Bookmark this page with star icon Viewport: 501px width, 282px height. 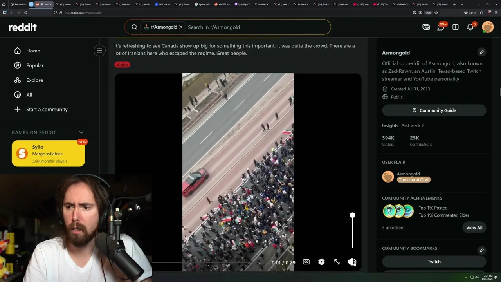[436, 13]
